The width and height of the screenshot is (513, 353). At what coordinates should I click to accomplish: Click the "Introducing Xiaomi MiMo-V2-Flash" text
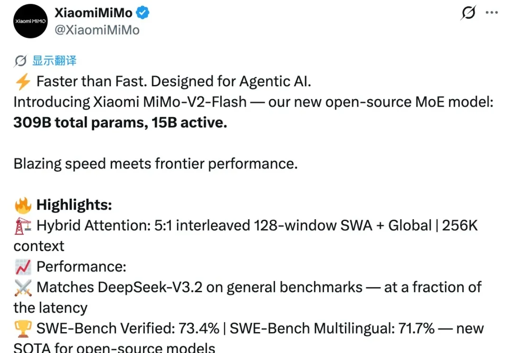[130, 102]
